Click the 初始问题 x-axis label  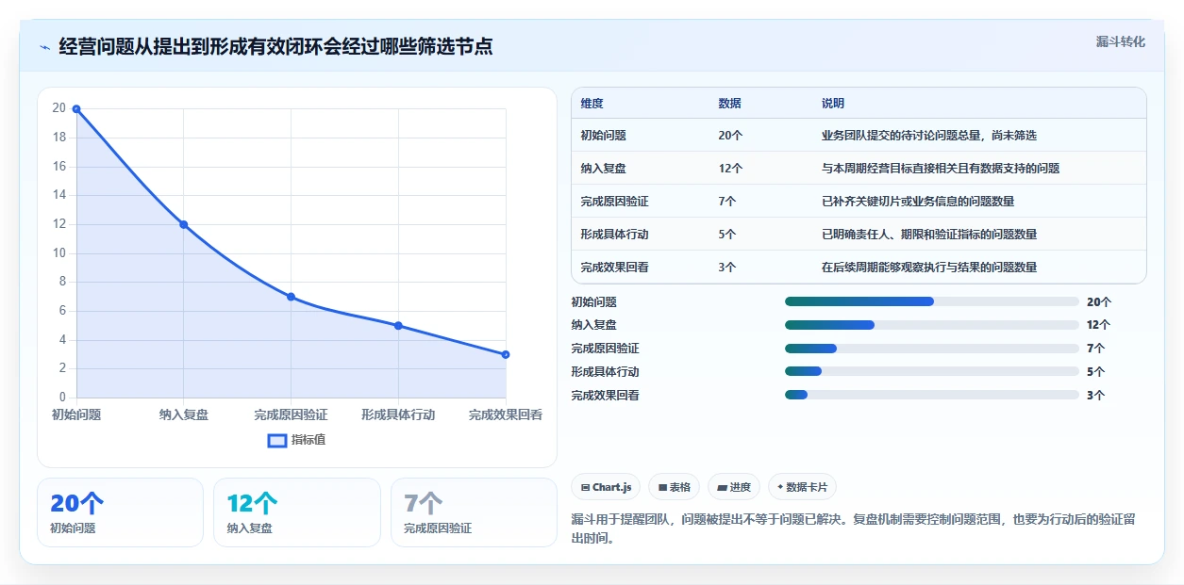pyautogui.click(x=76, y=414)
